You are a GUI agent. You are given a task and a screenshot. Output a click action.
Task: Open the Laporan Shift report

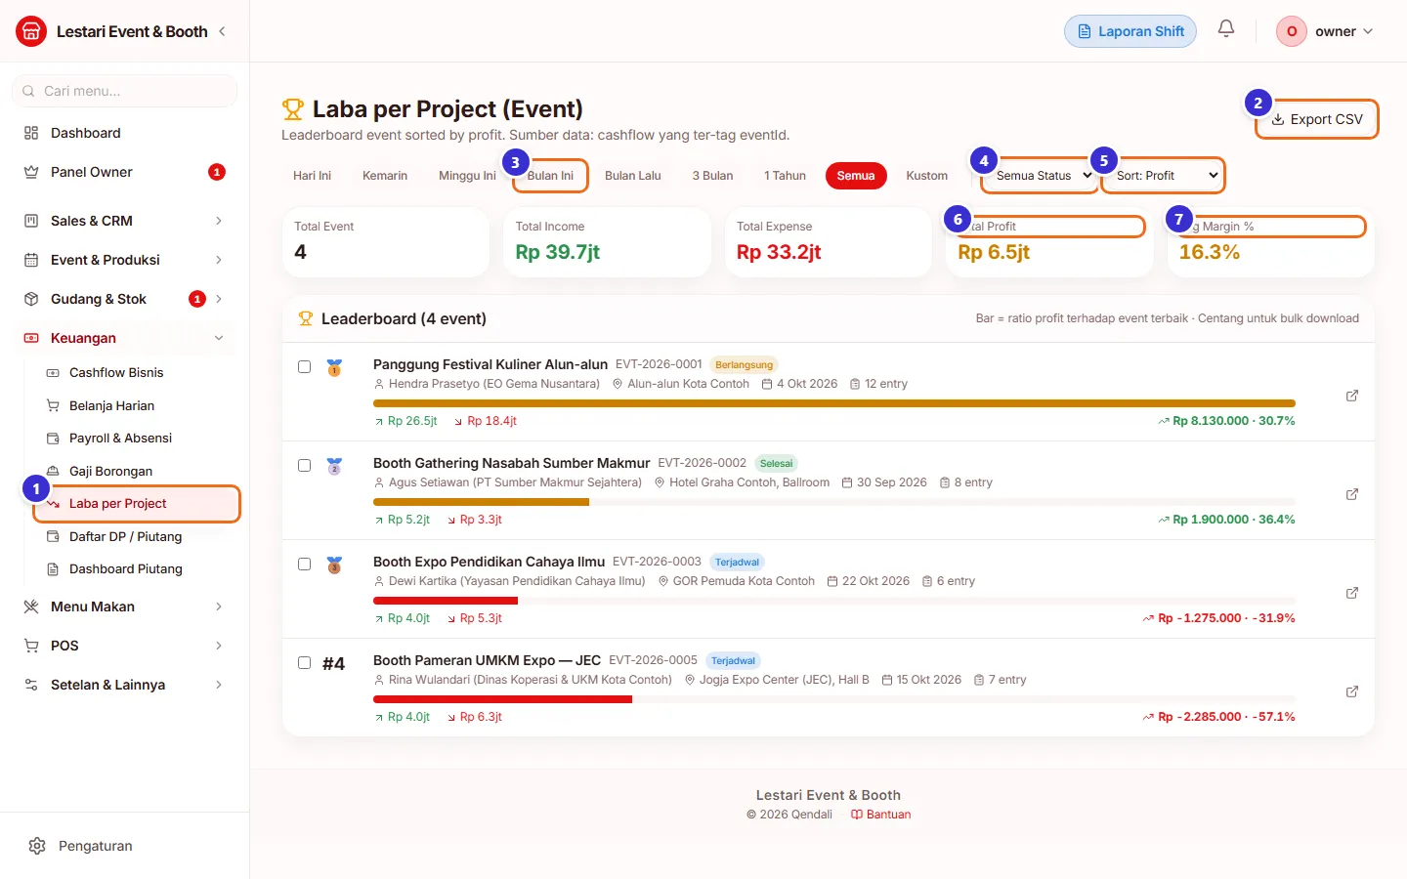coord(1130,31)
